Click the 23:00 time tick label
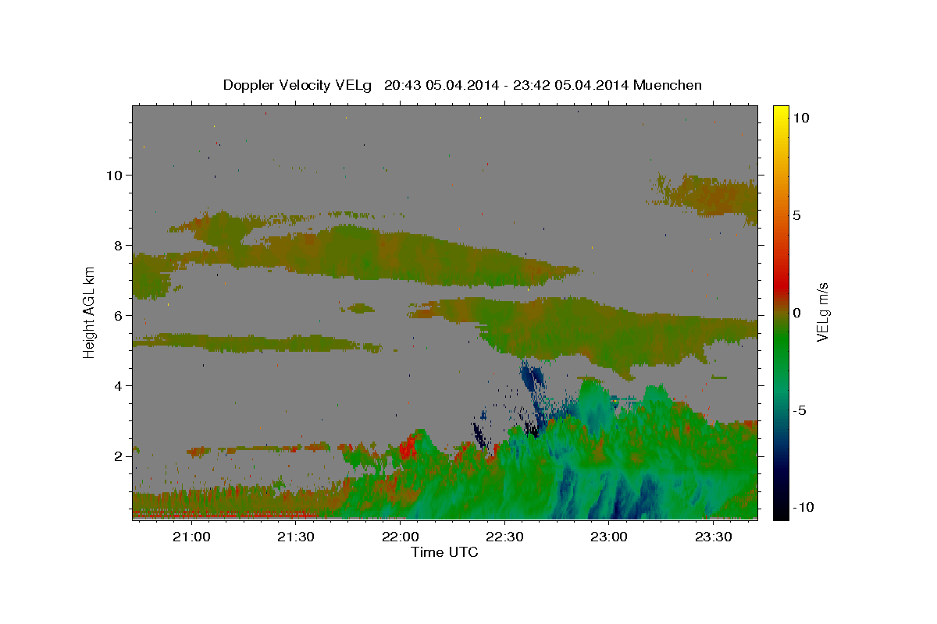The image size is (937, 624). (608, 537)
